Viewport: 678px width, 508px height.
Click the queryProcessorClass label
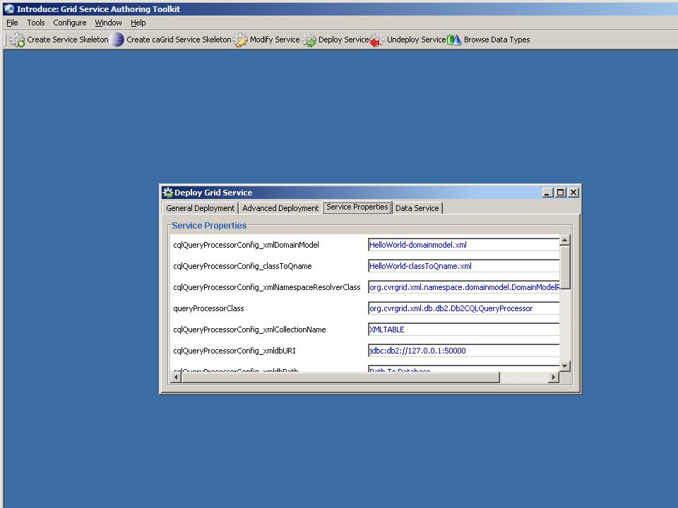point(208,308)
